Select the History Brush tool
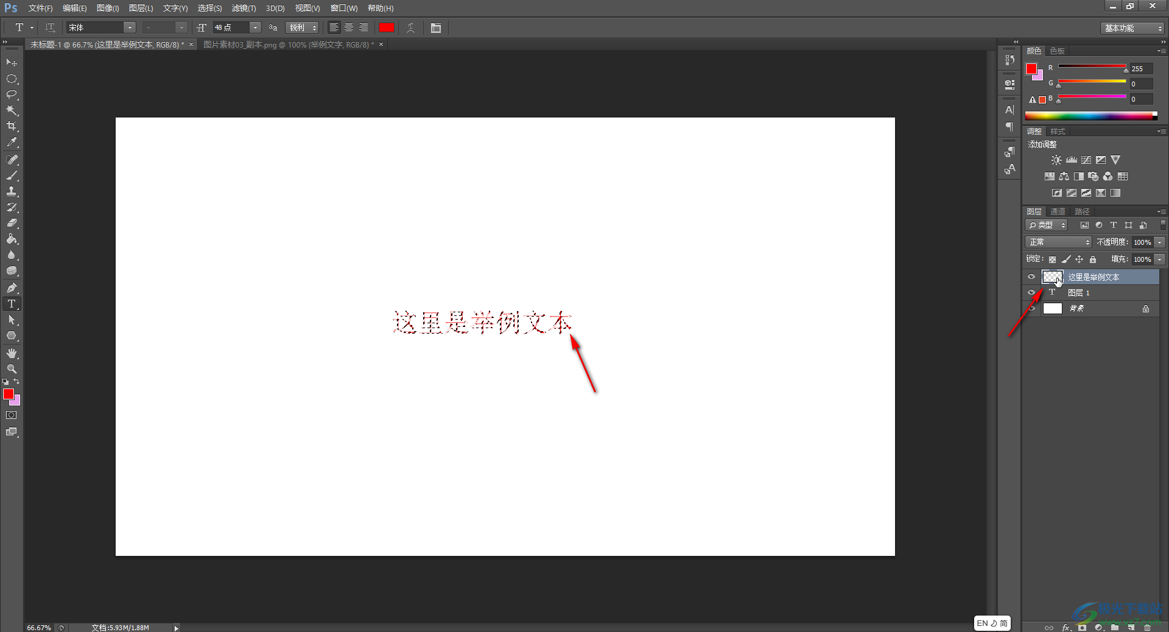 pyautogui.click(x=12, y=207)
